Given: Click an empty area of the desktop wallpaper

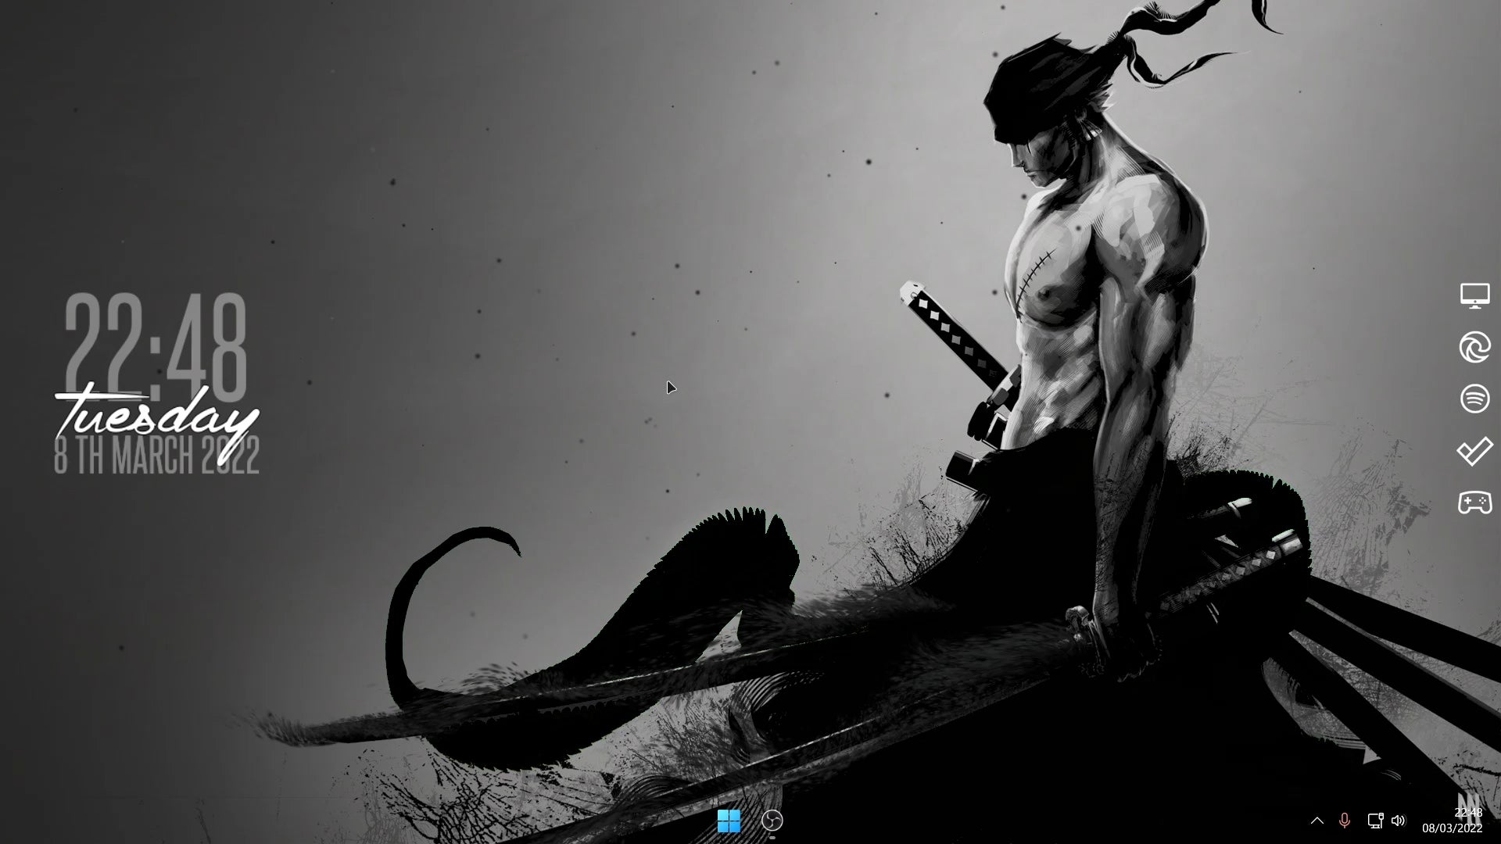Looking at the screenshot, I should [469, 195].
